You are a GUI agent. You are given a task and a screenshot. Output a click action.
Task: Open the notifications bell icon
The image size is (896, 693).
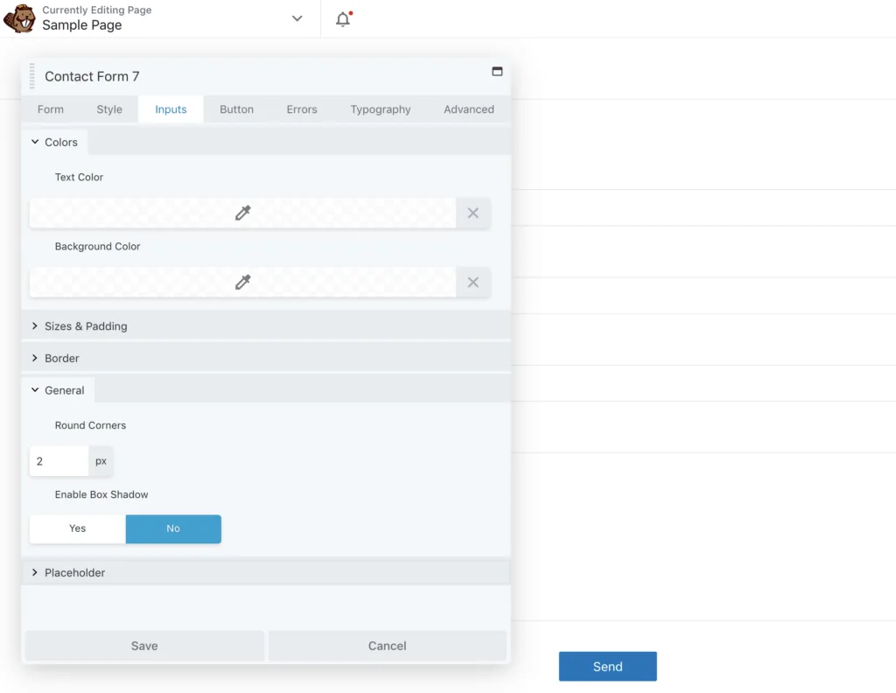point(343,19)
